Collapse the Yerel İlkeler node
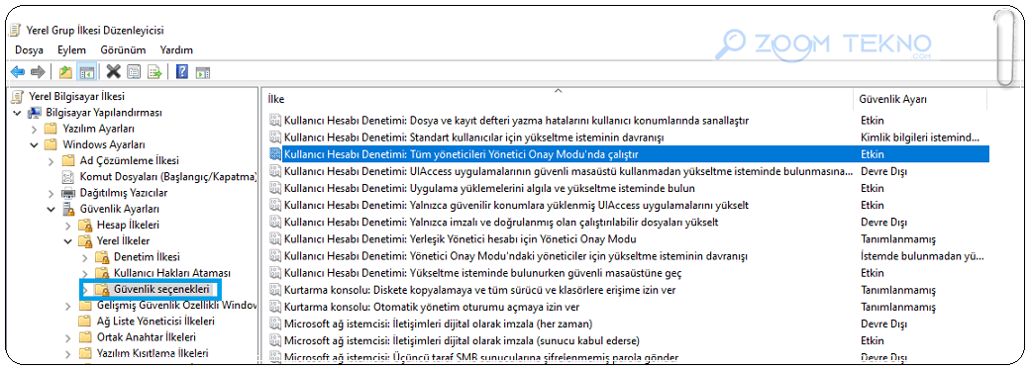 click(x=68, y=241)
